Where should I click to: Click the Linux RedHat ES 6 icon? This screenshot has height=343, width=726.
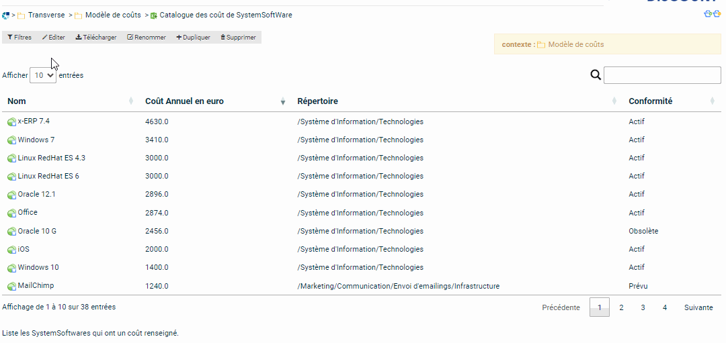click(11, 177)
